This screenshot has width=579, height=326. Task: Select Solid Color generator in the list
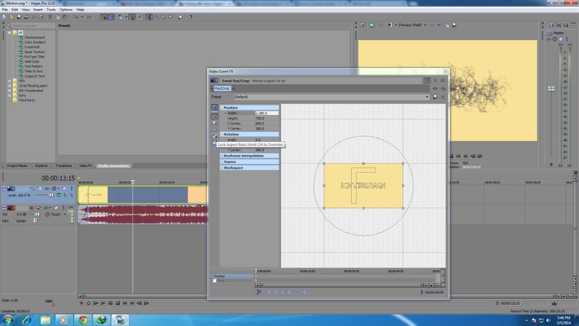pyautogui.click(x=32, y=61)
